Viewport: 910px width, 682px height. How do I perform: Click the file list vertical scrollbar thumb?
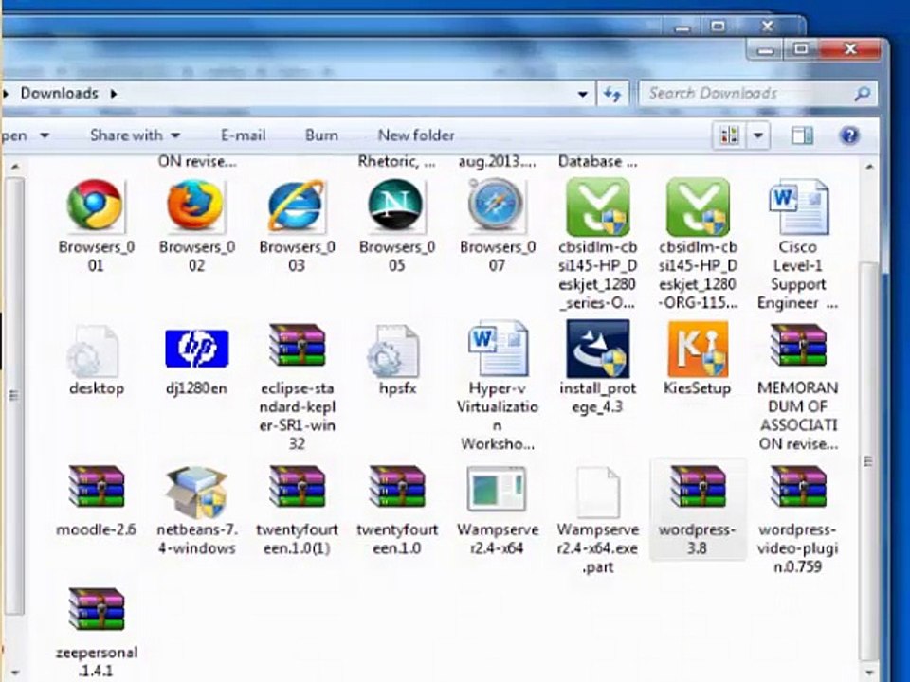(x=869, y=461)
